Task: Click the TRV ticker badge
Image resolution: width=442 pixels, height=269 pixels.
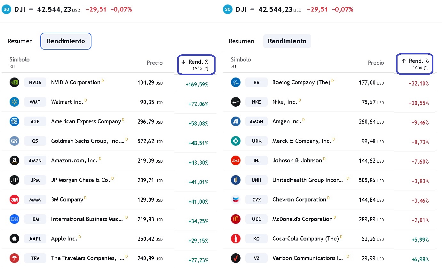Action: pyautogui.click(x=35, y=258)
